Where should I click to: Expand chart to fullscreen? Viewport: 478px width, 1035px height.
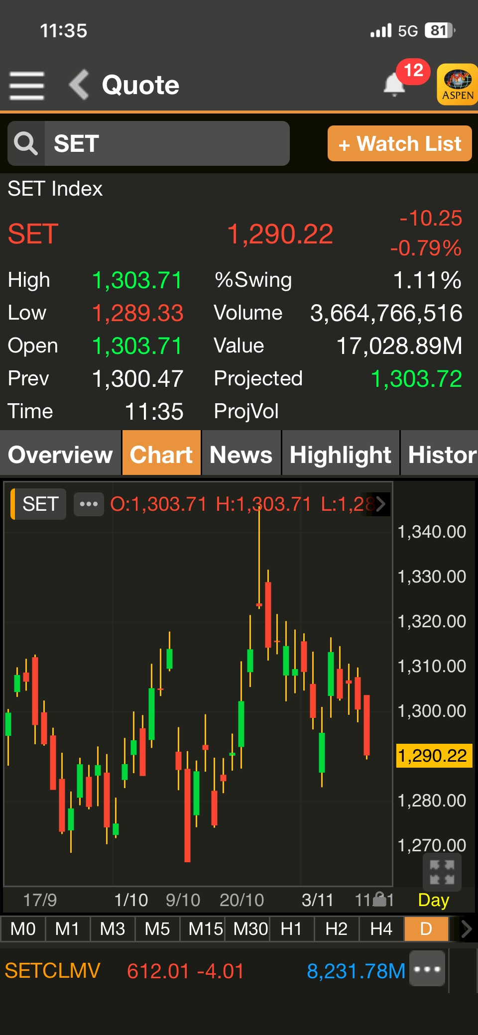(442, 872)
